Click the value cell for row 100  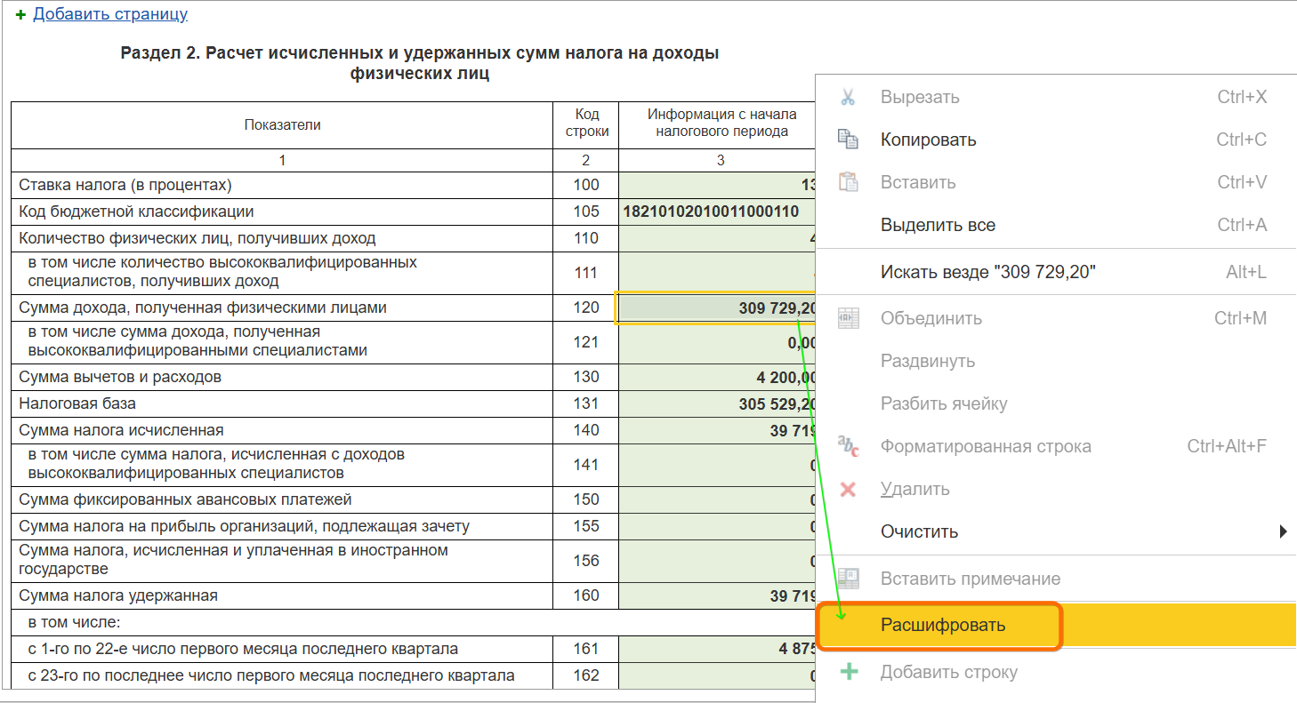(717, 185)
